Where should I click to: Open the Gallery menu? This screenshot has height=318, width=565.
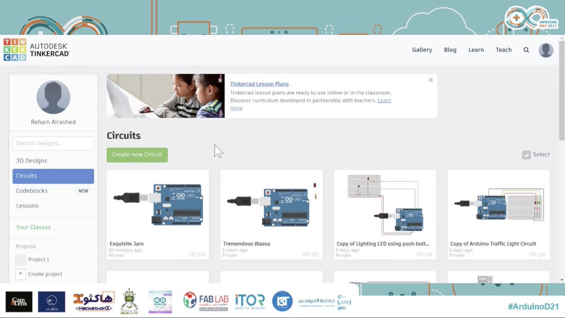[422, 50]
